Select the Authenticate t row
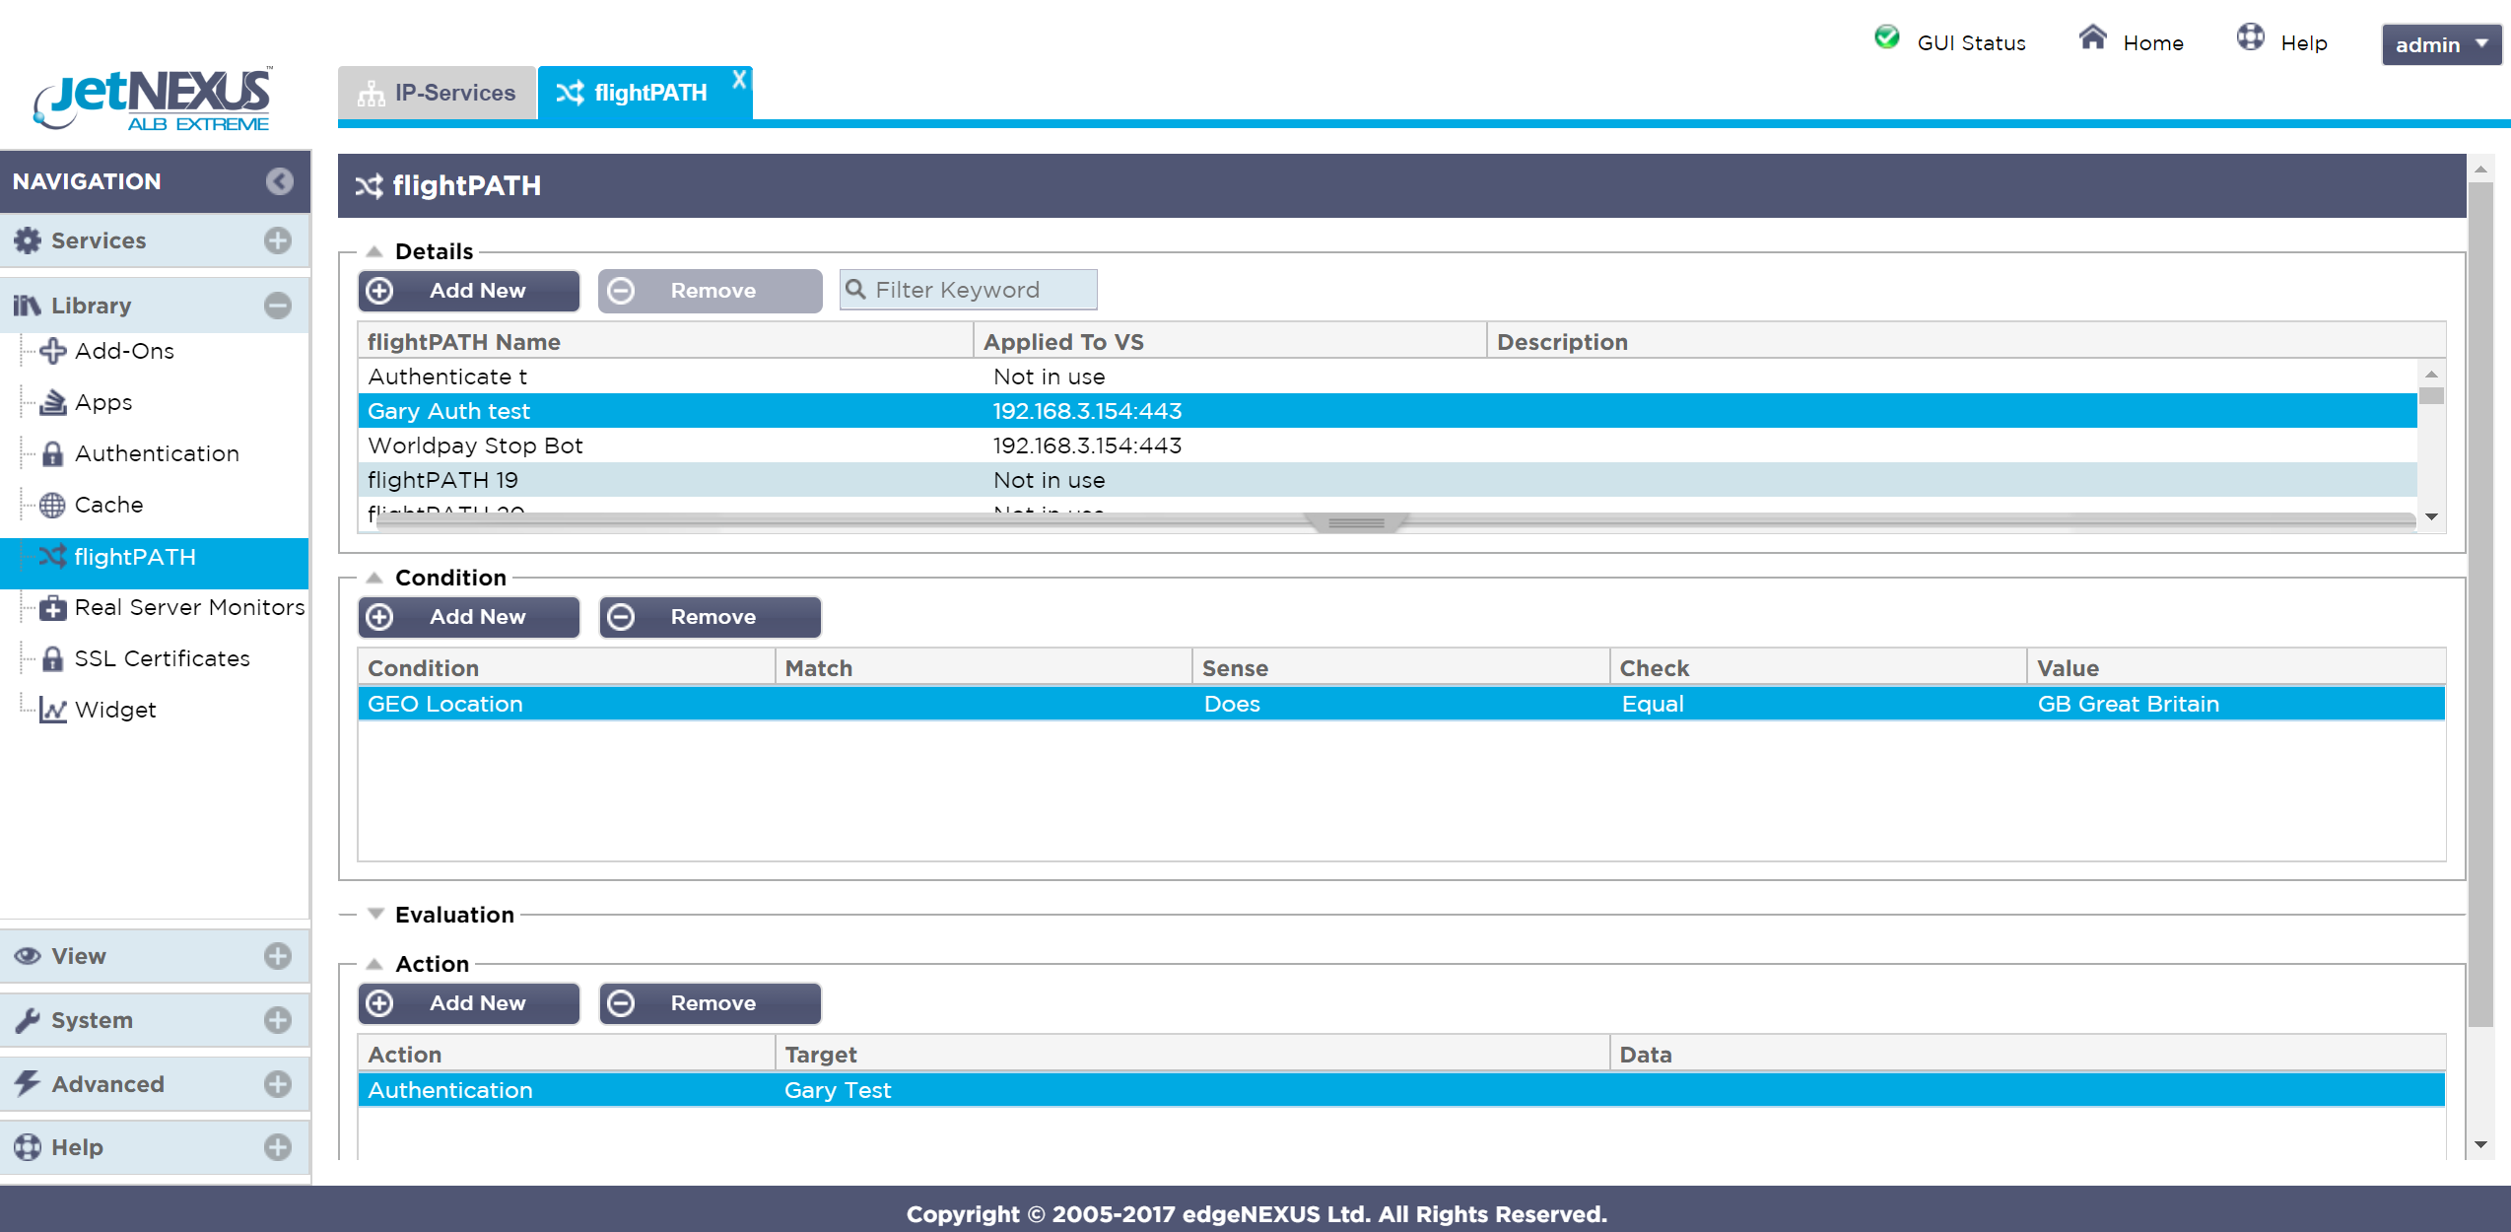2511x1232 pixels. click(1388, 376)
